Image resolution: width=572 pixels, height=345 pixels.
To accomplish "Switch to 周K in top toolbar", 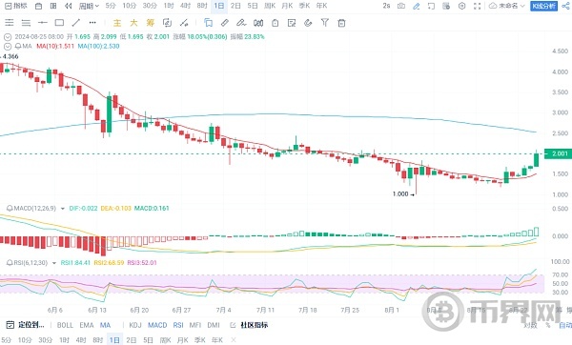I will 270,6.
